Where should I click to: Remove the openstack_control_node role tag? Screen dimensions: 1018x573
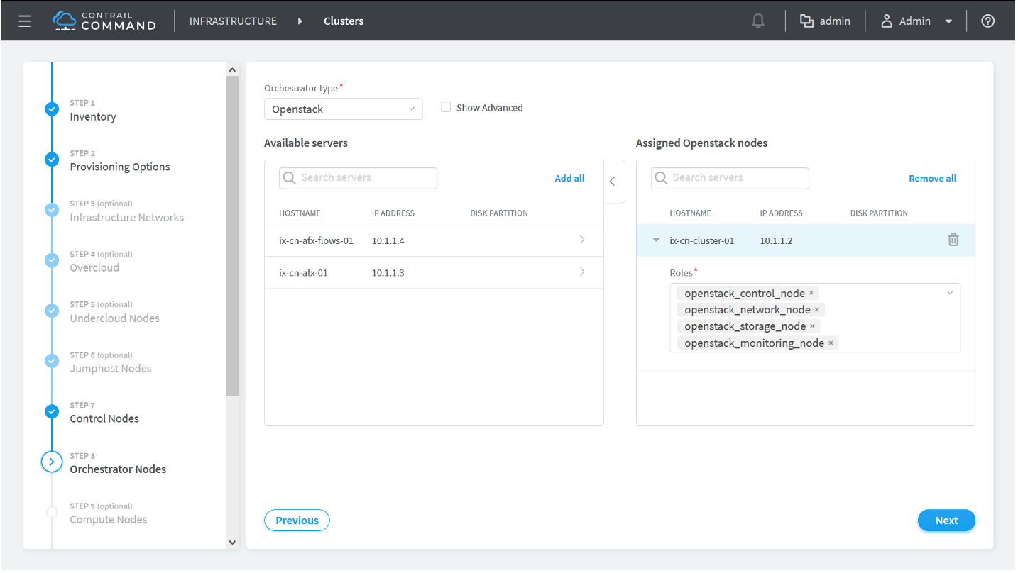coord(811,293)
